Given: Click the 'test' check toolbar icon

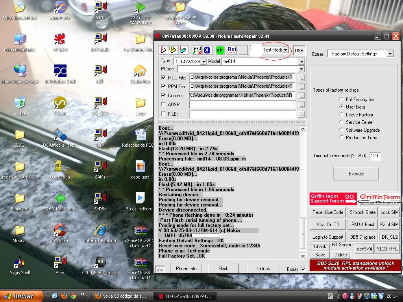Looking at the screenshot, I should pyautogui.click(x=197, y=50).
